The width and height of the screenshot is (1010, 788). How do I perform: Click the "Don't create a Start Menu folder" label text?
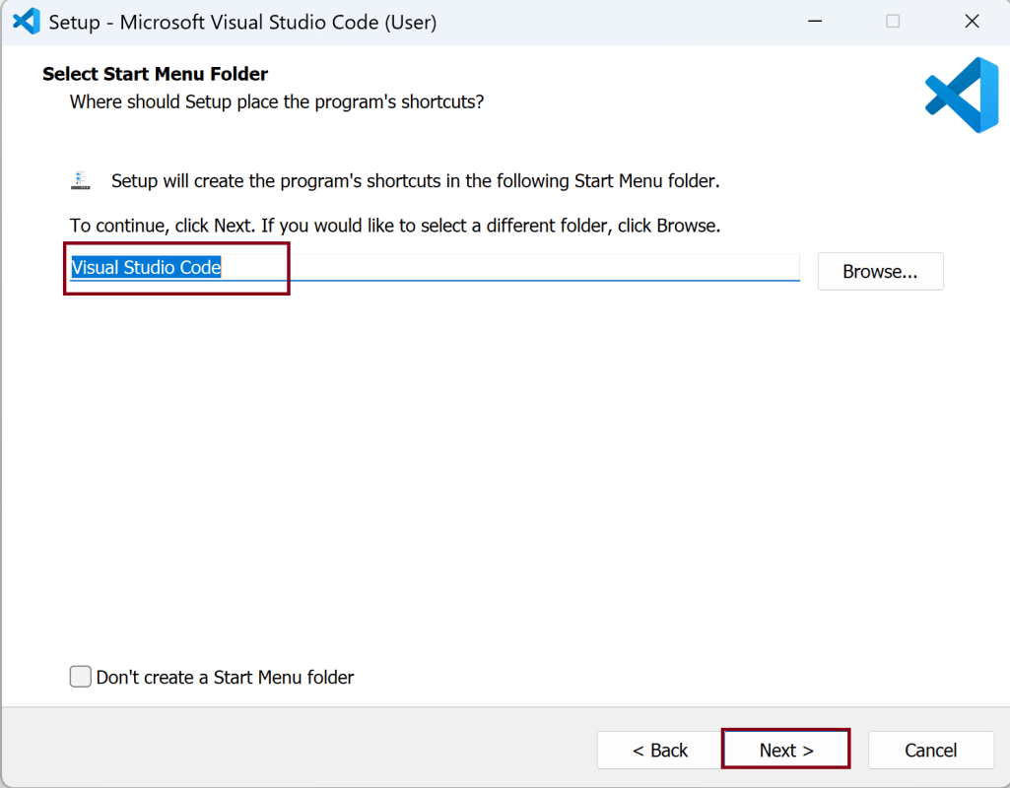(x=225, y=677)
